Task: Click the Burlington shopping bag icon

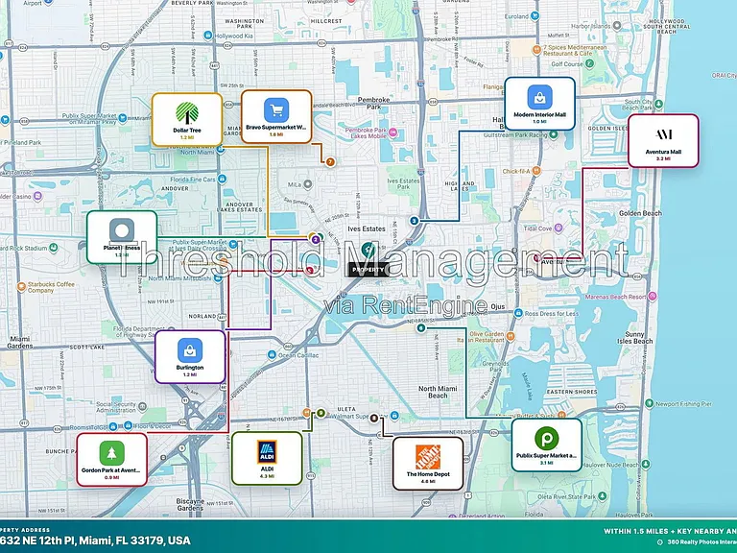Action: 190,350
